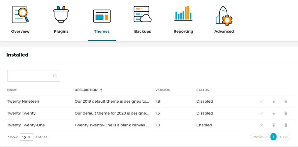Go to Previous page button

pyautogui.click(x=260, y=137)
